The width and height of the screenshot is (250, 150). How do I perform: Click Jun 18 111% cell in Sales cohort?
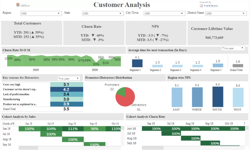click(73, 129)
